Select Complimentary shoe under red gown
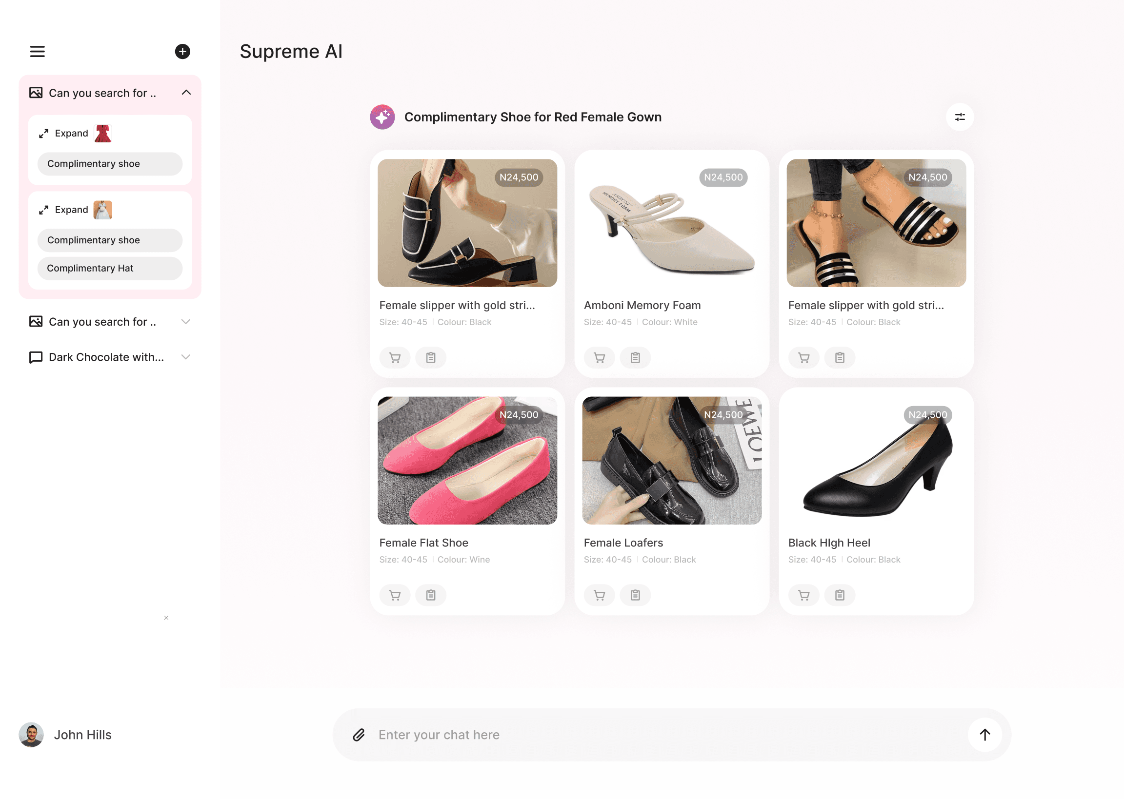Viewport: 1124px width, 799px height. 110,164
